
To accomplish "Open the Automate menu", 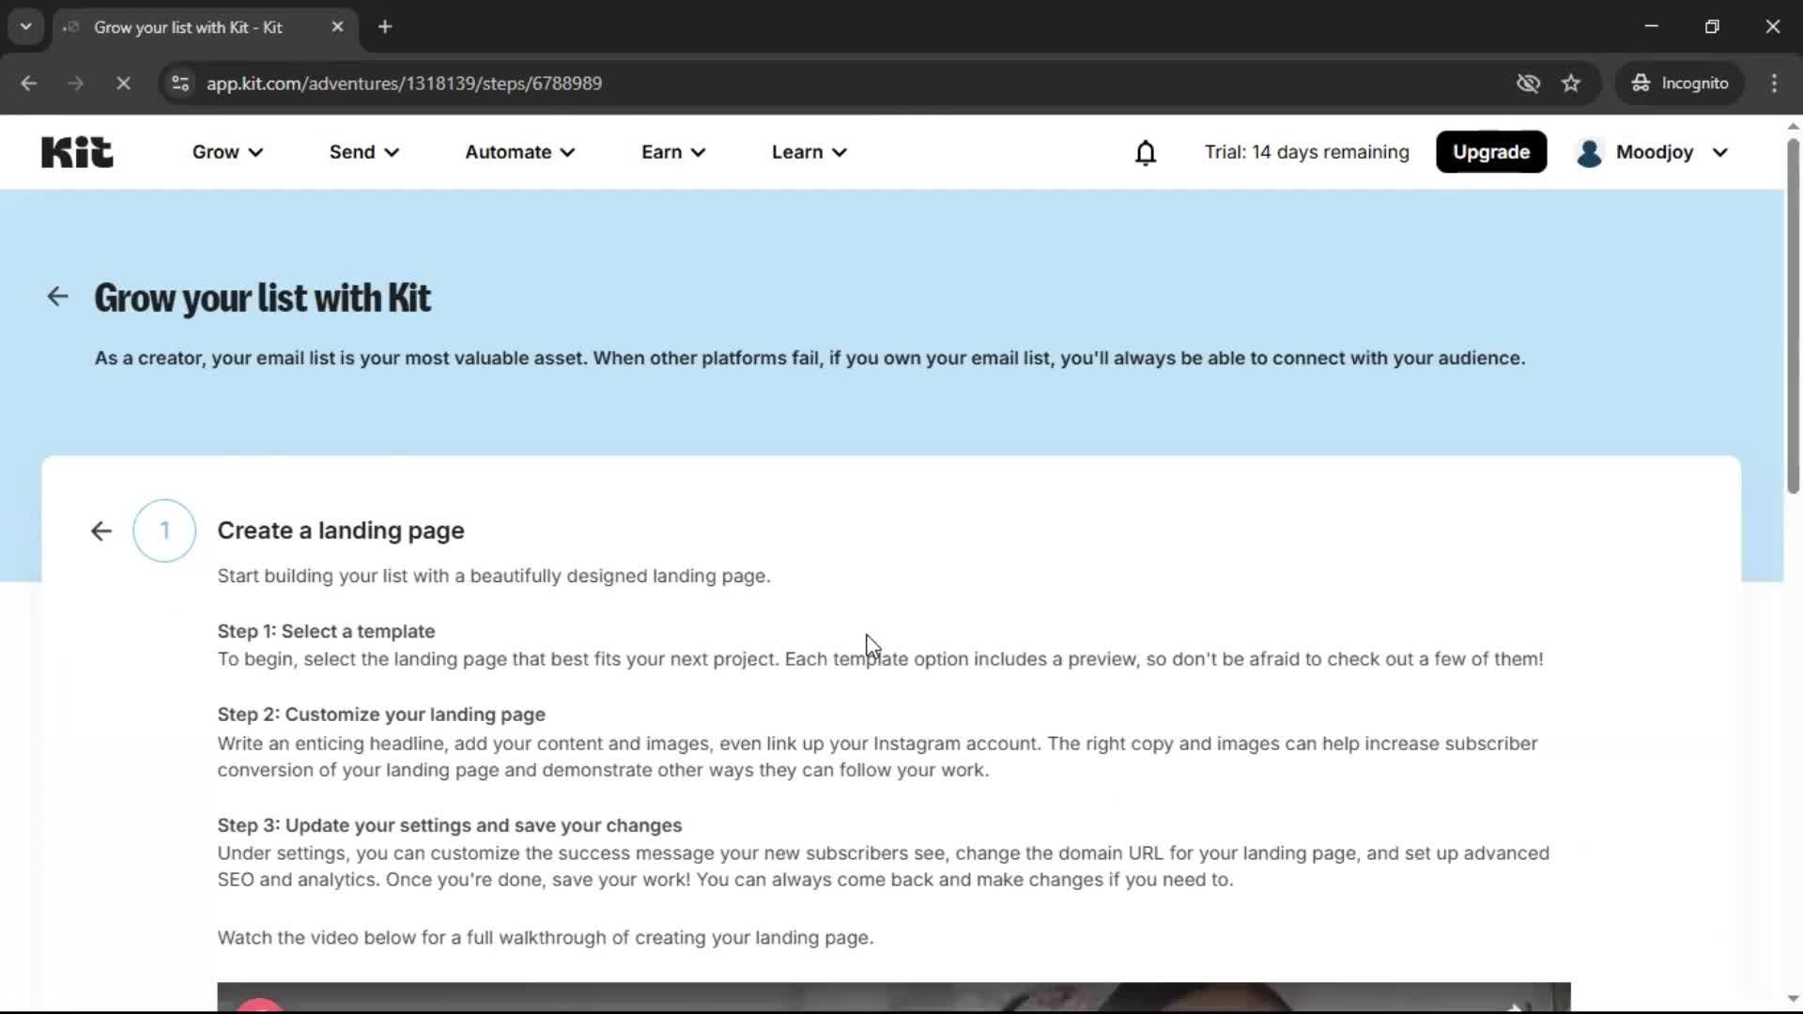I will (x=519, y=151).
